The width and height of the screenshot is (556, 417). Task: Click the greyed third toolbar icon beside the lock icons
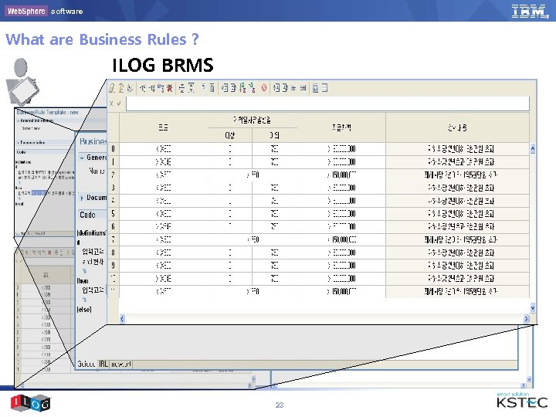point(131,88)
